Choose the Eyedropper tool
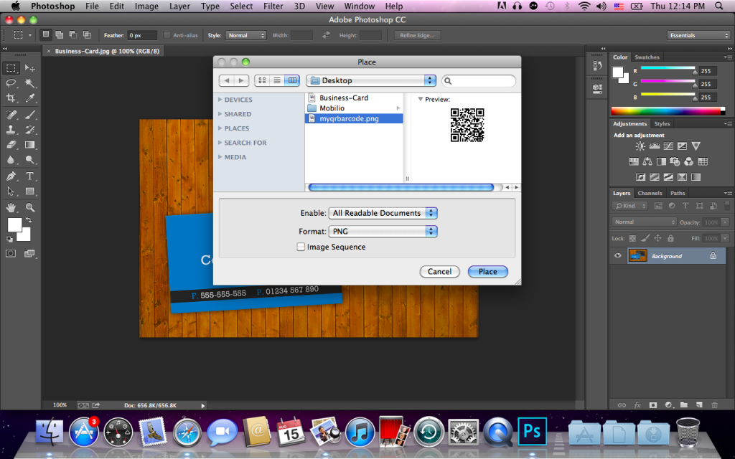This screenshot has height=459, width=735. pos(30,98)
